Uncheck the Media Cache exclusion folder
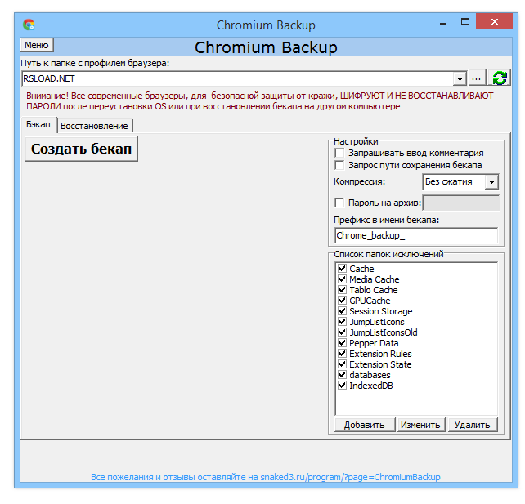Image resolution: width=525 pixels, height=504 pixels. pyautogui.click(x=342, y=279)
